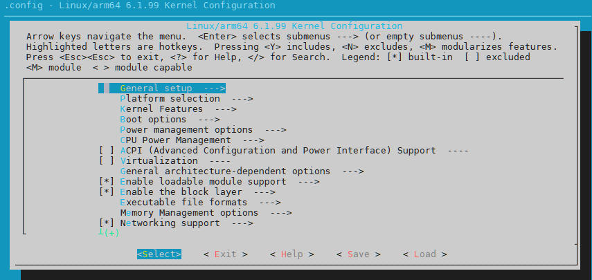Expand the Memory Management options arrow
The image size is (592, 280).
point(281,213)
